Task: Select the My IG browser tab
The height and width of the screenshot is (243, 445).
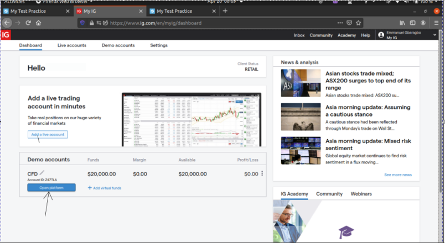Action: (x=110, y=11)
